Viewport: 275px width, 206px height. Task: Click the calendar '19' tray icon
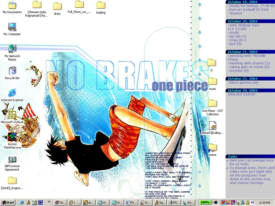click(253, 202)
